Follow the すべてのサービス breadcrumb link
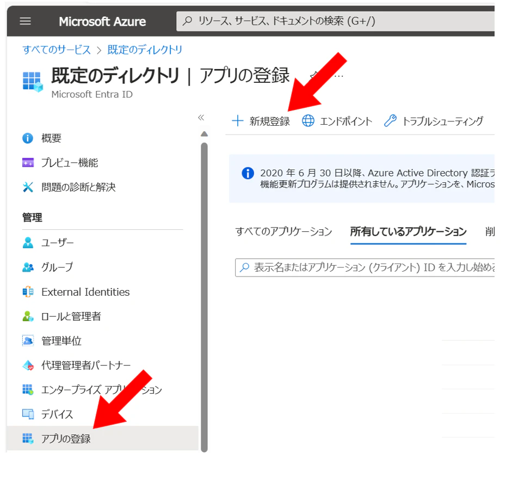 (x=57, y=50)
